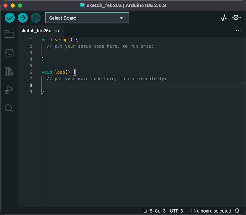Click the UTF-8 encoding indicator
246x215 pixels.
click(176, 211)
